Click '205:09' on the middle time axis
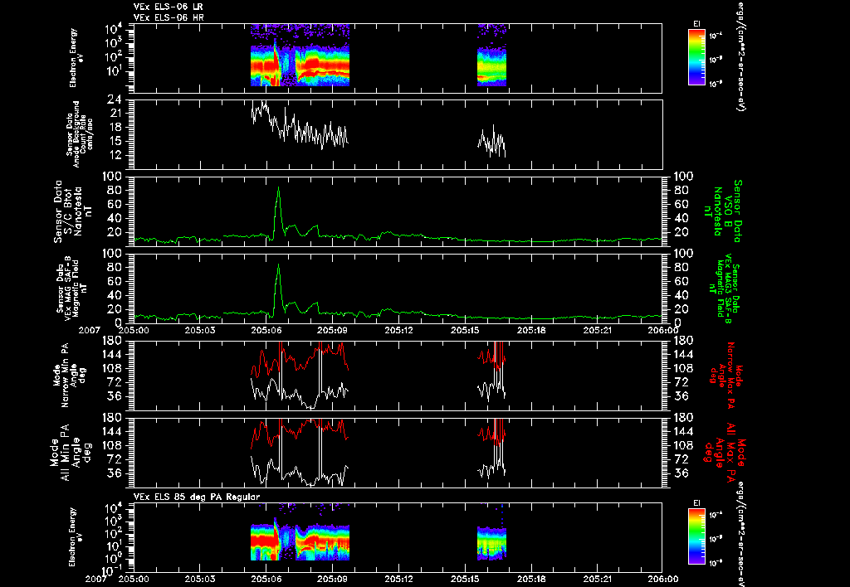 point(332,330)
